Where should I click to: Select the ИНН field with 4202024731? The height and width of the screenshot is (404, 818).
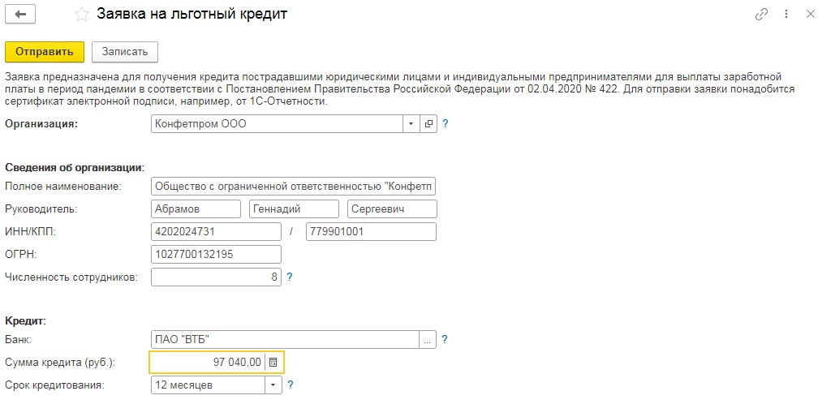pyautogui.click(x=216, y=231)
